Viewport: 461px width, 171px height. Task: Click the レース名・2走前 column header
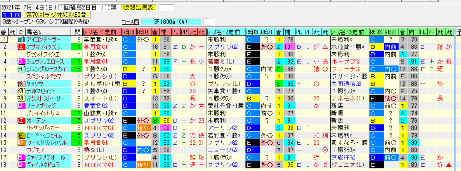coord(226,32)
